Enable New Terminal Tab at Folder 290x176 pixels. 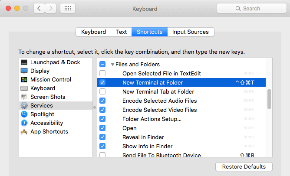102,91
